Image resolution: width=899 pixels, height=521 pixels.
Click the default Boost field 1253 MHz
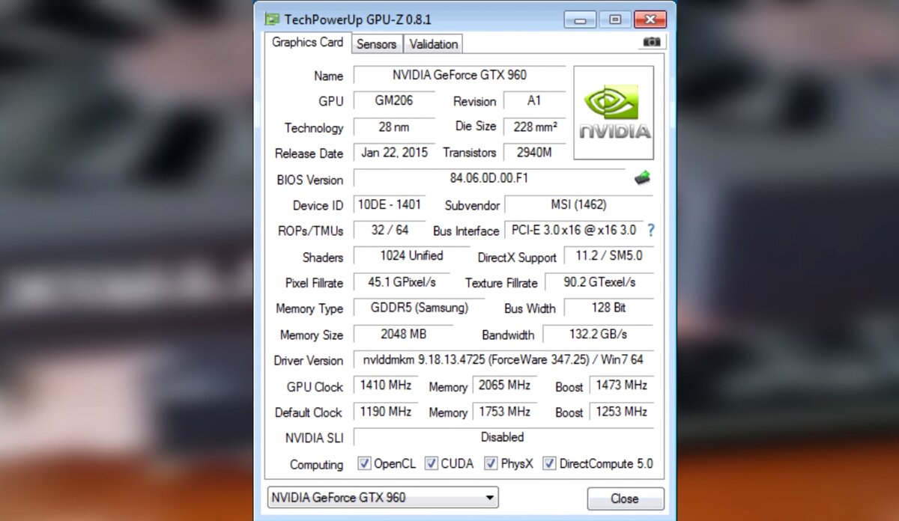click(621, 412)
